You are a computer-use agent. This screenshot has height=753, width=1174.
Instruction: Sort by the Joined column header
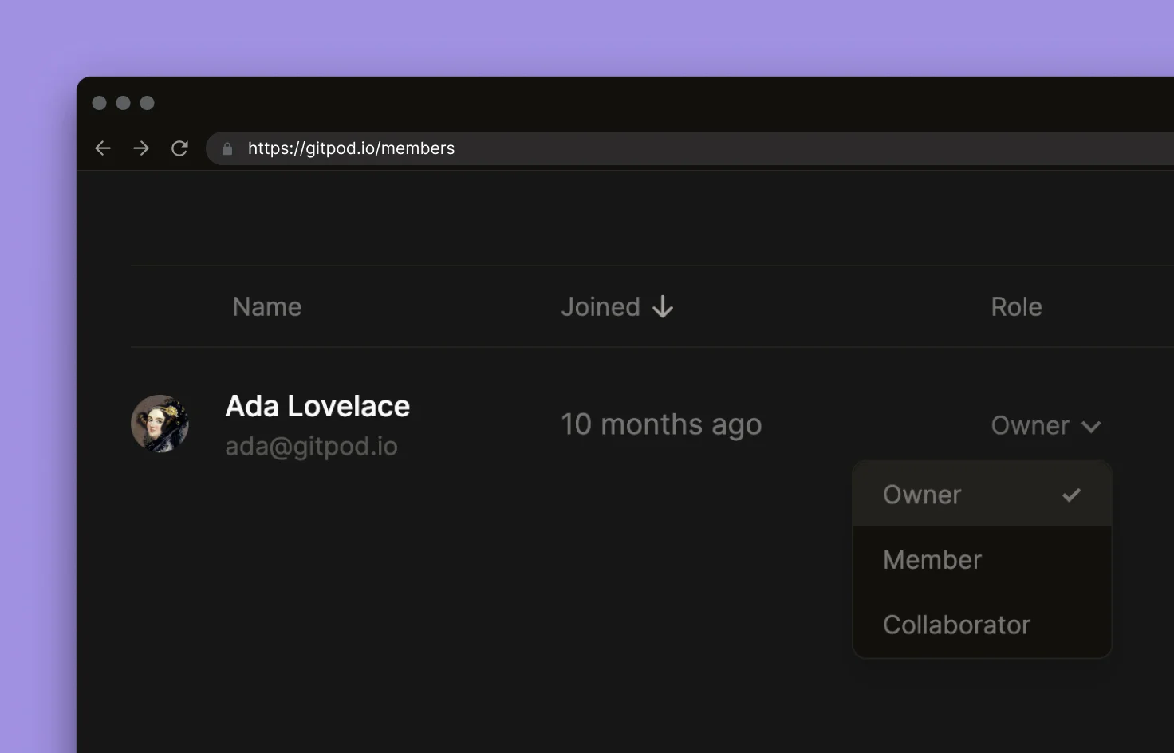617,307
